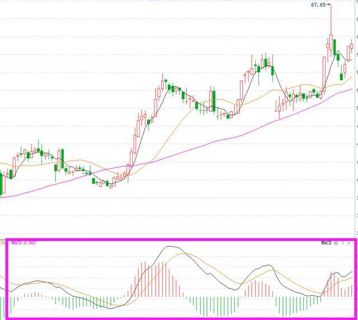The width and height of the screenshot is (358, 320).
Task: Open the MACD help question mark
Action: pos(343,243)
